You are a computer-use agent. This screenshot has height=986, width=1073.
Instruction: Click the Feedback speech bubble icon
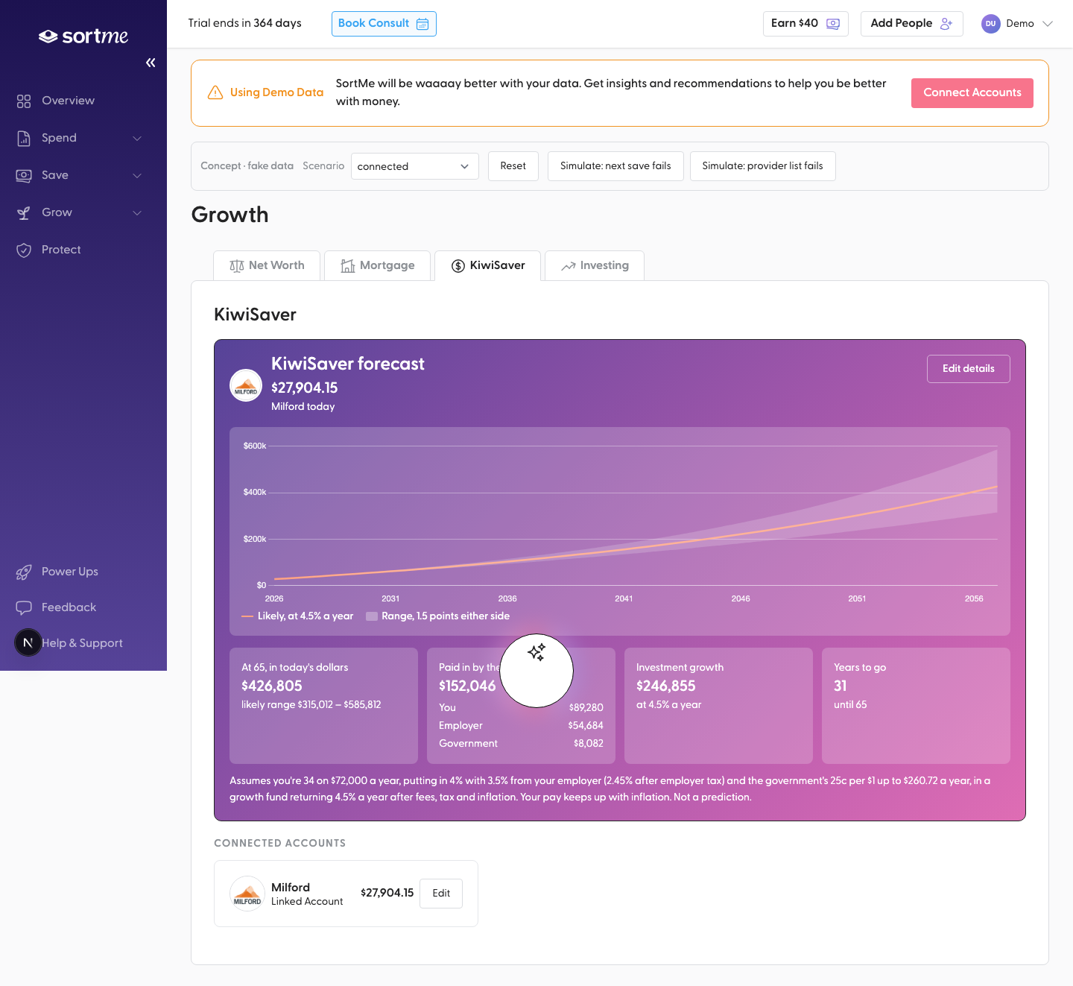[x=24, y=607]
